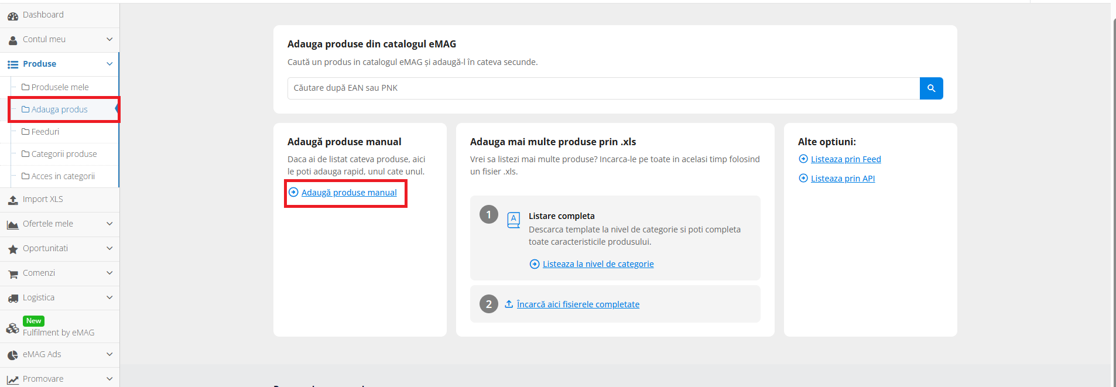
Task: Click the Dashboard gauge icon
Action: tap(13, 16)
